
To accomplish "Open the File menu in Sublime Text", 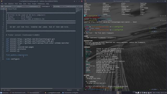I will (2, 4).
